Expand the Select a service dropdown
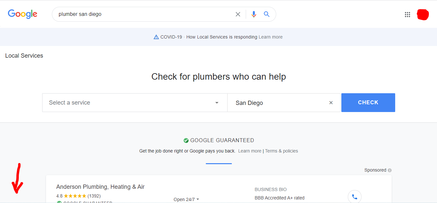Screen dimensions: 437x203 tap(135, 103)
